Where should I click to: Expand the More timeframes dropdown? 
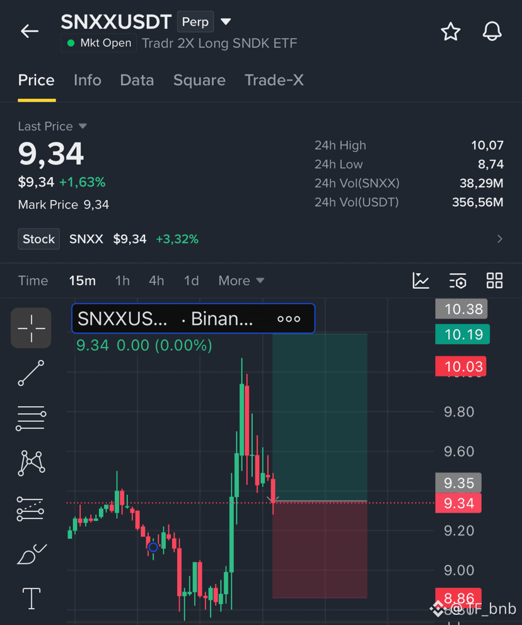pos(241,281)
